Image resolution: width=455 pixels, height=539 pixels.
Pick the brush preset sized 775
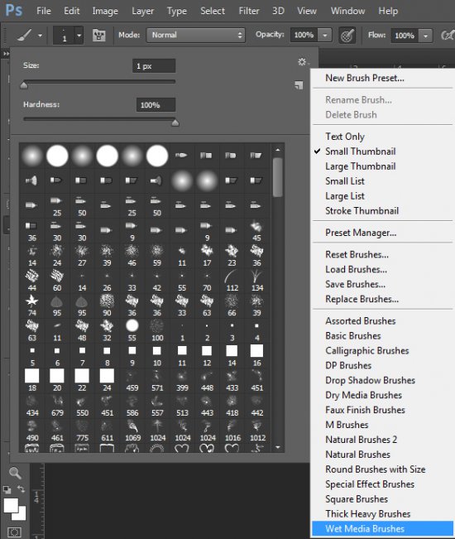(x=82, y=431)
